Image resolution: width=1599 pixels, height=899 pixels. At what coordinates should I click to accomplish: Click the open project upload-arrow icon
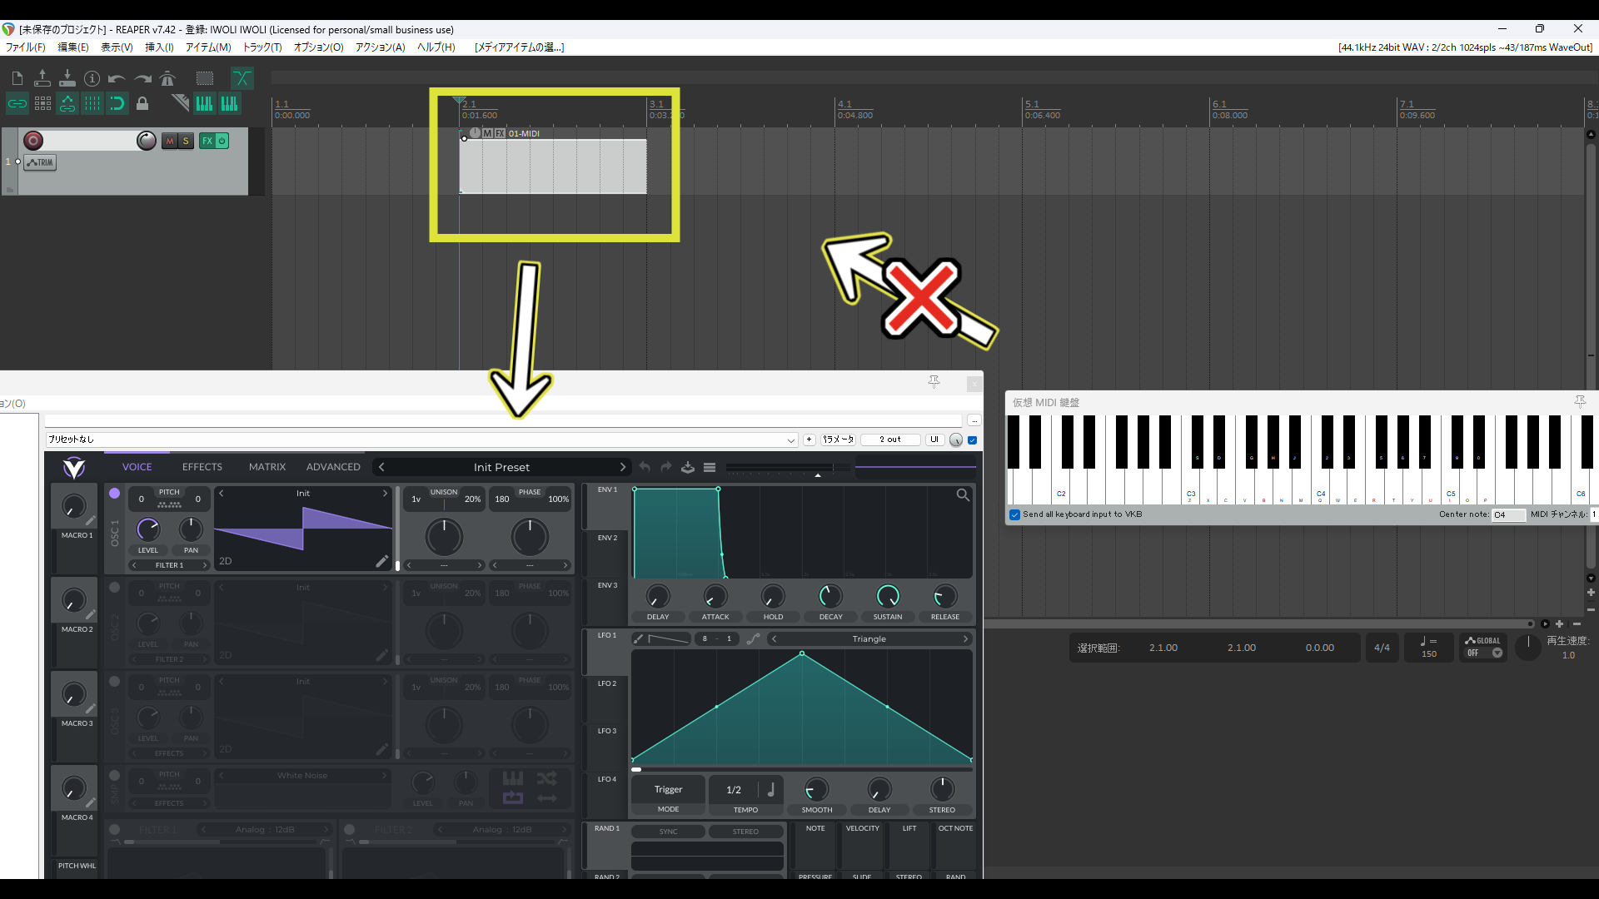tap(42, 78)
